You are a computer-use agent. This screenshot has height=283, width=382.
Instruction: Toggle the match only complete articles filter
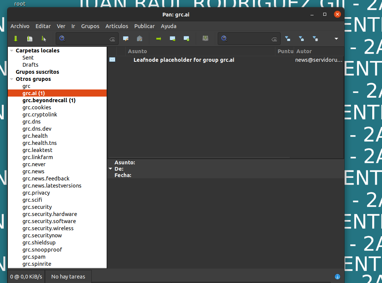(x=315, y=39)
